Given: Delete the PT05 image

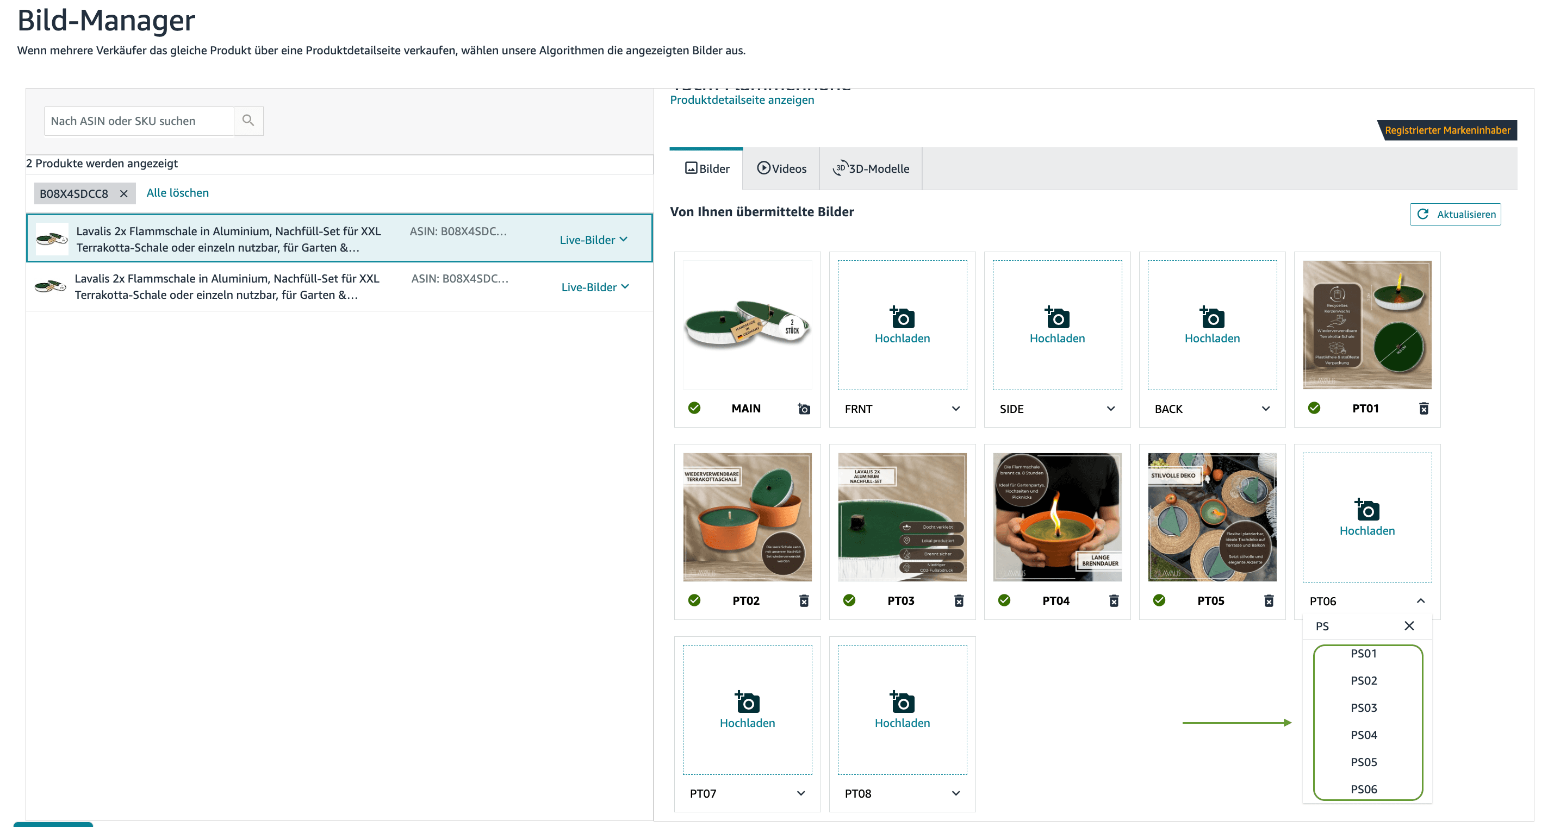Looking at the screenshot, I should [x=1269, y=601].
